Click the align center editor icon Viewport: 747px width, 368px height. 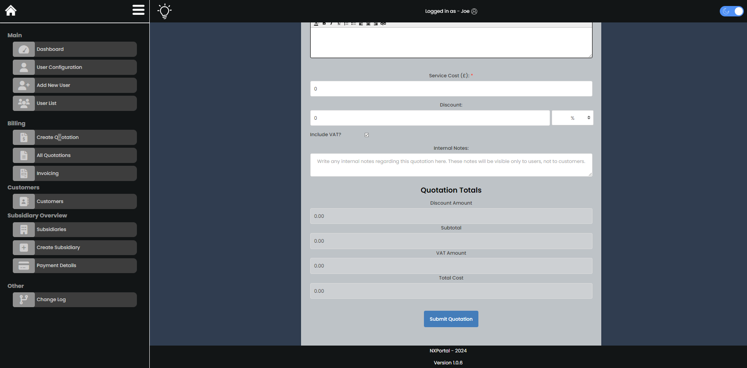point(368,24)
